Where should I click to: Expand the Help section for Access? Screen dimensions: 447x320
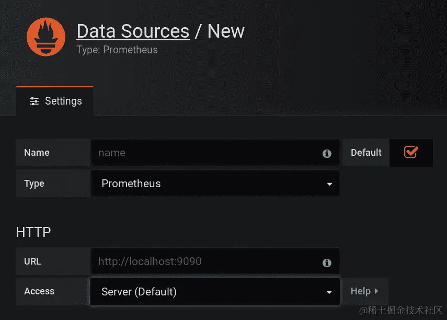point(364,291)
